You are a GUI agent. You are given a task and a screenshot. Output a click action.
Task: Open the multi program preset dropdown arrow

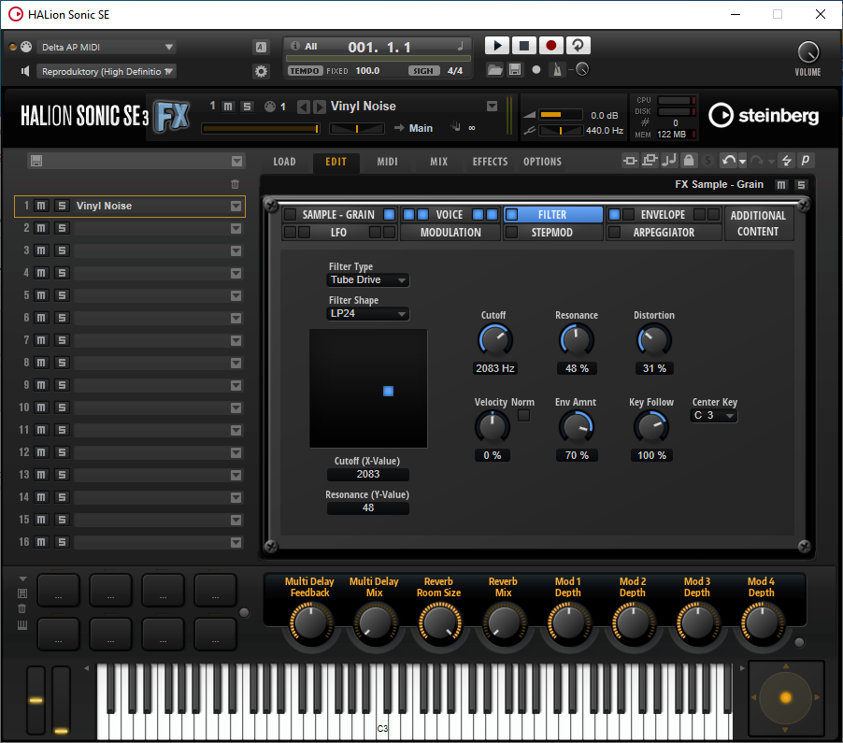pos(236,162)
